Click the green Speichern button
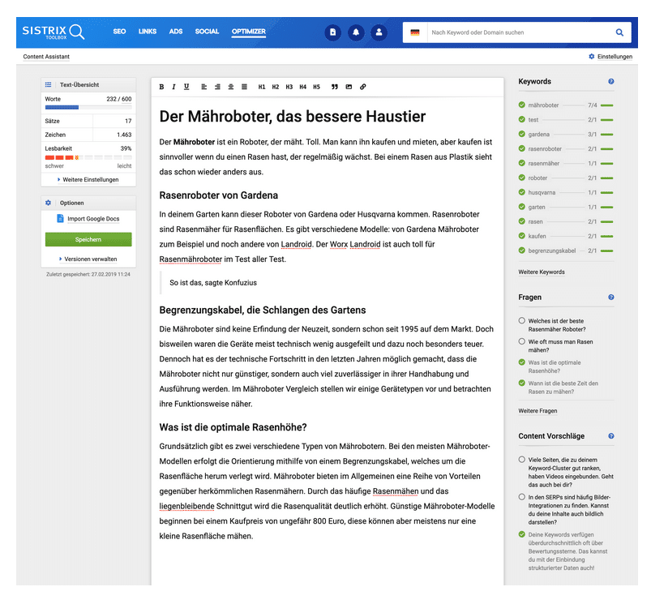The image size is (651, 604). 88,239
